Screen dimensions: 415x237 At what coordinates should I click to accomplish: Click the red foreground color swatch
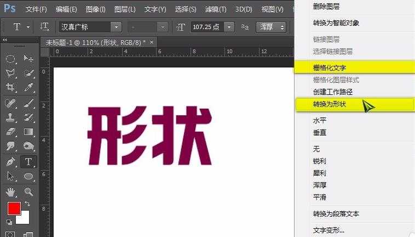[13, 208]
